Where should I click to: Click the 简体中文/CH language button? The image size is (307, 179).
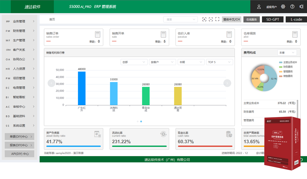[x=232, y=19]
